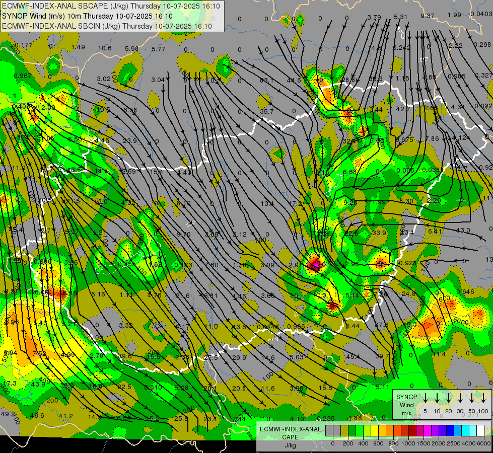Click the '43.0' value on the map
This screenshot has height=453, width=493.
pyautogui.click(x=463, y=231)
